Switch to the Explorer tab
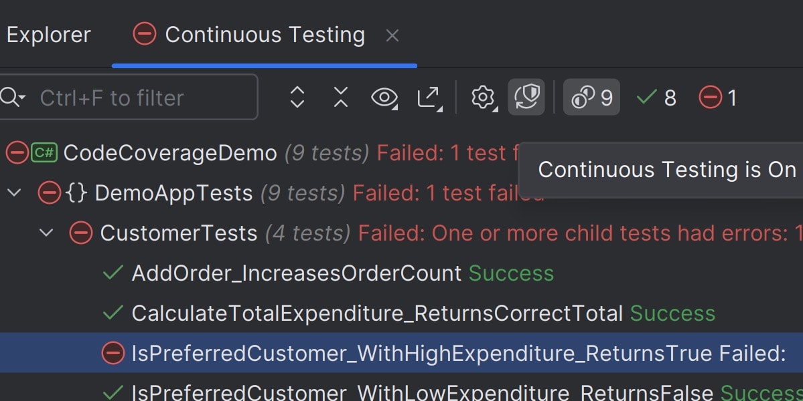The height and width of the screenshot is (401, 803). 48,35
